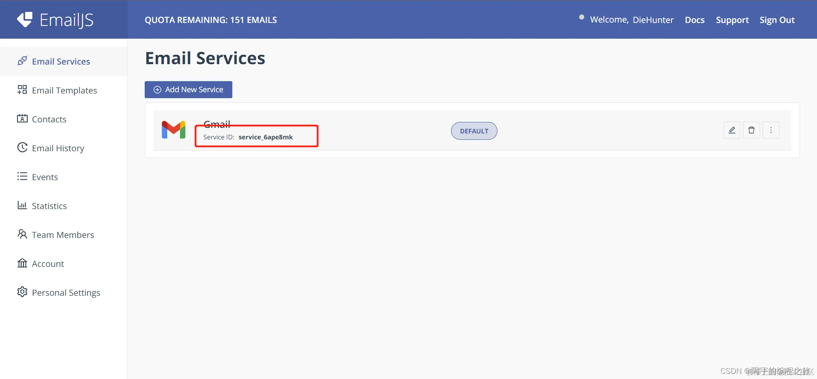Open the Events section
This screenshot has height=379, width=817.
coord(64,177)
